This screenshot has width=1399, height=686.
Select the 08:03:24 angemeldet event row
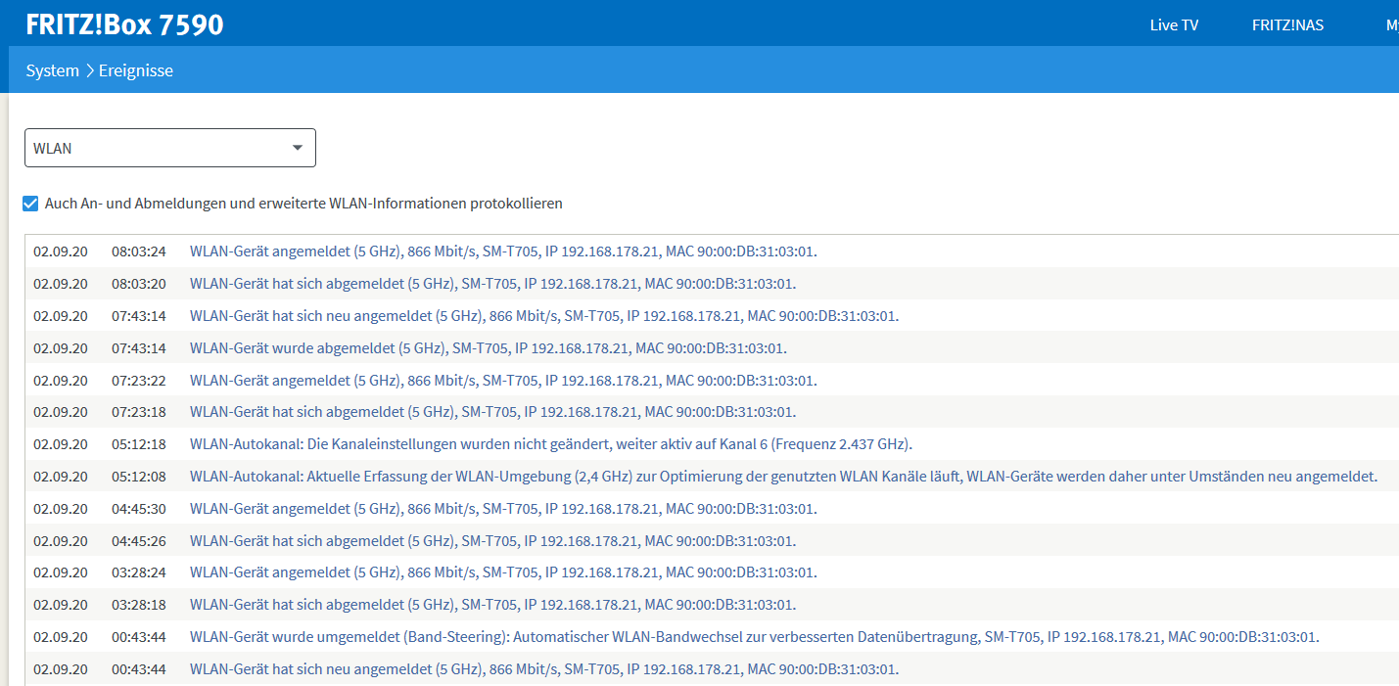point(712,252)
